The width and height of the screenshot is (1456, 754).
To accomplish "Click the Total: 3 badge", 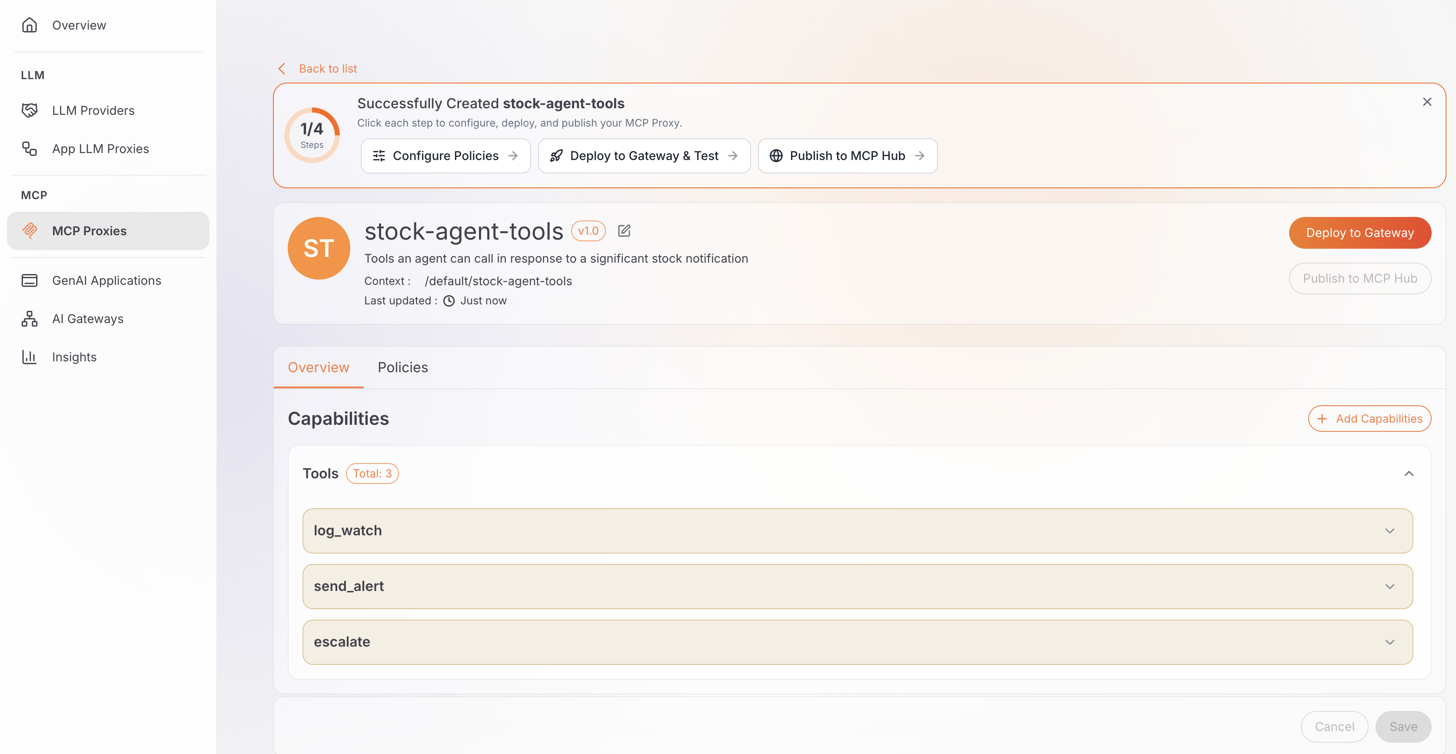I will coord(372,474).
